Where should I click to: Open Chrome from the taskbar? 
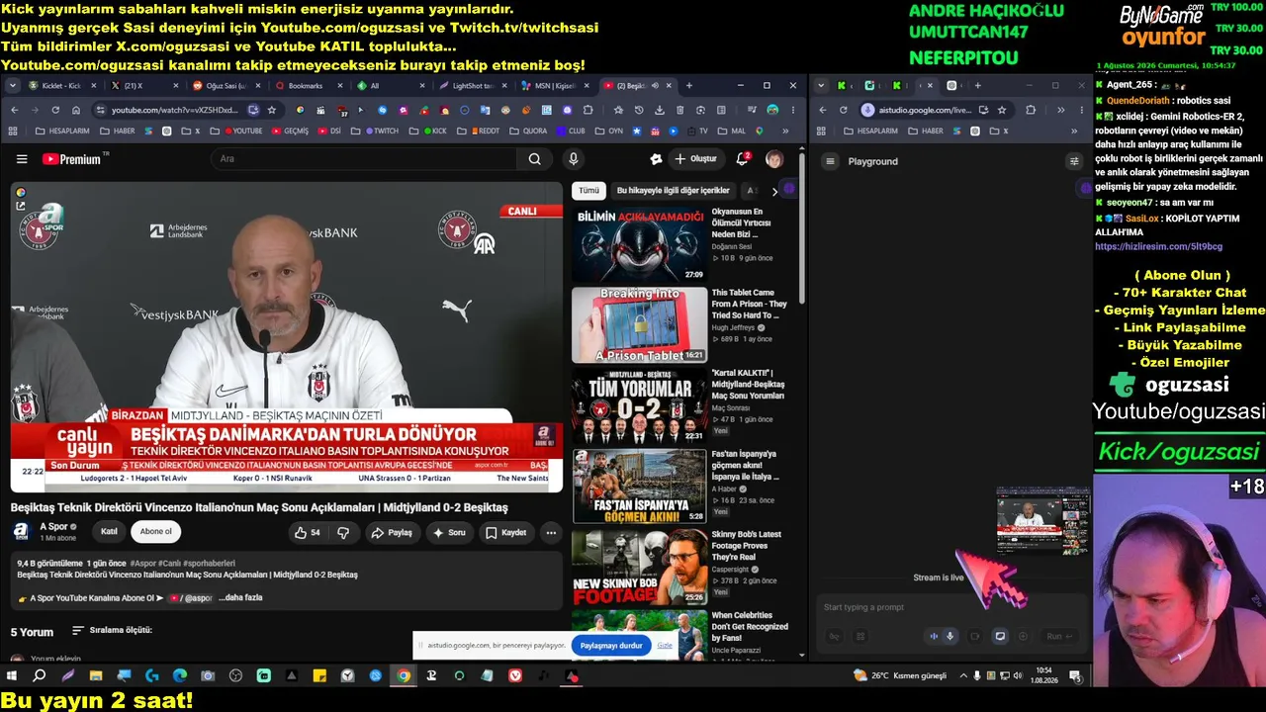pos(404,676)
